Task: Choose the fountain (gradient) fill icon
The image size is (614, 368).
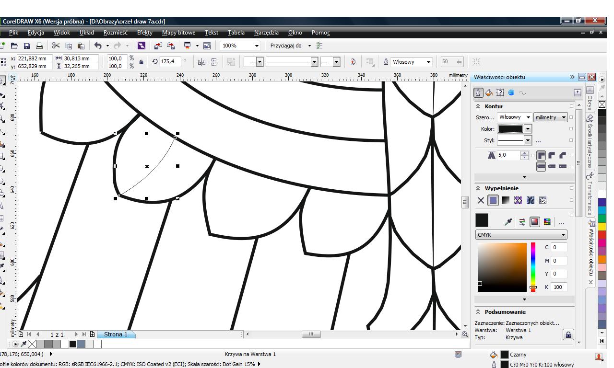Action: (x=506, y=200)
